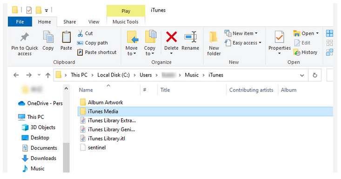Open the Easy access dropdown

243,43
